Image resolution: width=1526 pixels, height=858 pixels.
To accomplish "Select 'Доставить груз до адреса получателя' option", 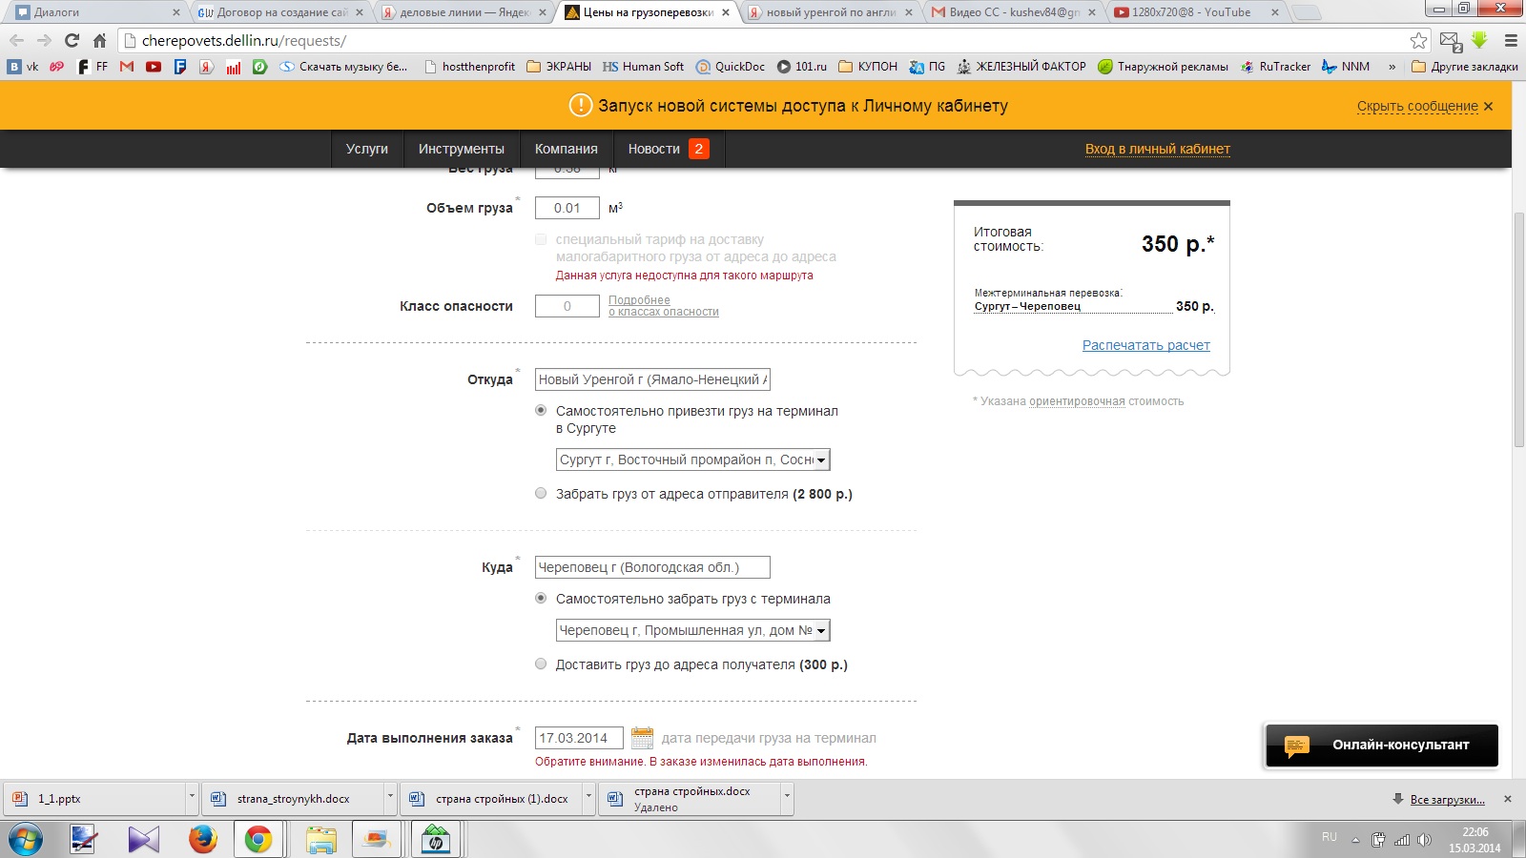I will (x=541, y=664).
